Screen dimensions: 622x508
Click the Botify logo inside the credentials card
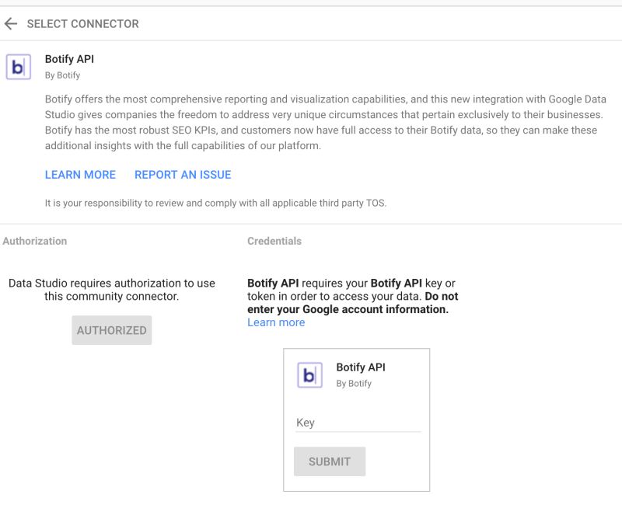pos(310,374)
